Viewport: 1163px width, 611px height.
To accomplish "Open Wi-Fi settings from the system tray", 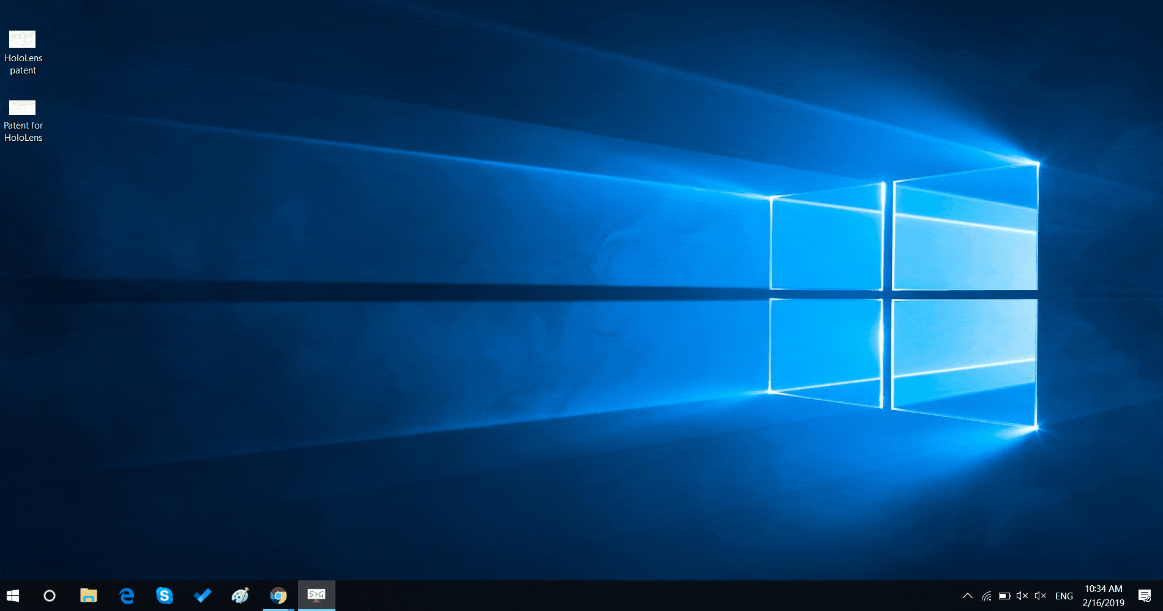I will 986,596.
